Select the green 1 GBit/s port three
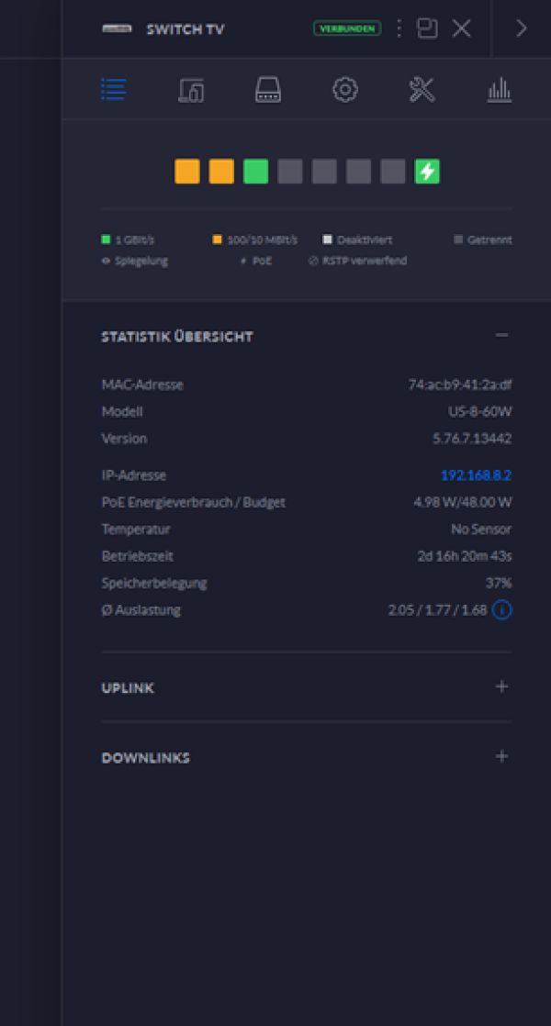This screenshot has width=551, height=1026. (256, 172)
